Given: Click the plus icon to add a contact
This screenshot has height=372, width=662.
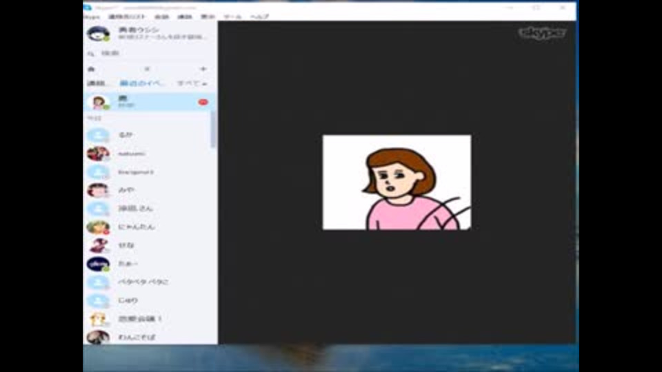Looking at the screenshot, I should pos(203,69).
